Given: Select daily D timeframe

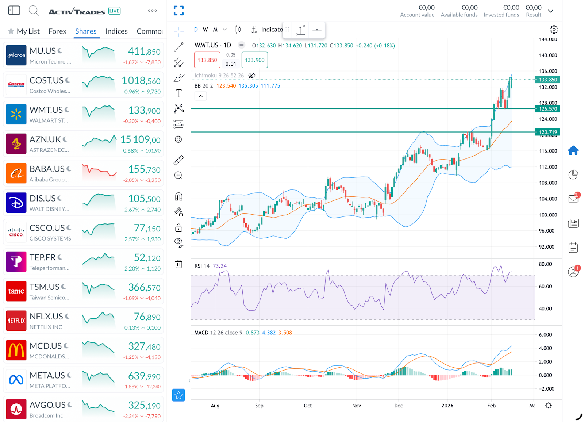Looking at the screenshot, I should (x=196, y=30).
